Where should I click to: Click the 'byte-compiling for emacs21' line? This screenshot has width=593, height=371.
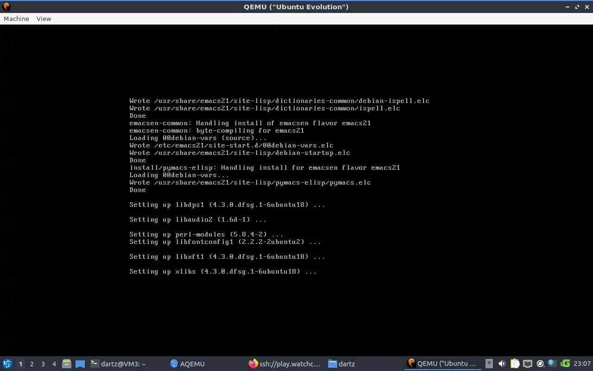217,130
